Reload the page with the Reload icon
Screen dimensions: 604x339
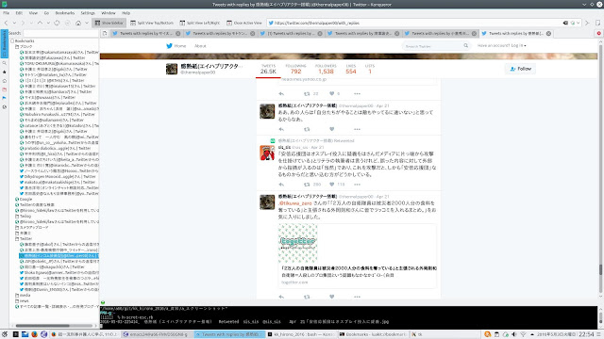tap(57, 23)
